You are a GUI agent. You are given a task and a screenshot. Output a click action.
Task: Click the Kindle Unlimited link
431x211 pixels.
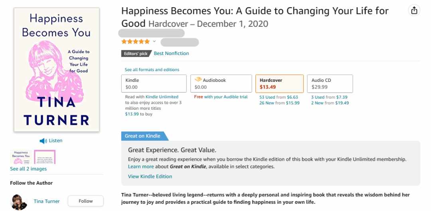pyautogui.click(x=162, y=97)
